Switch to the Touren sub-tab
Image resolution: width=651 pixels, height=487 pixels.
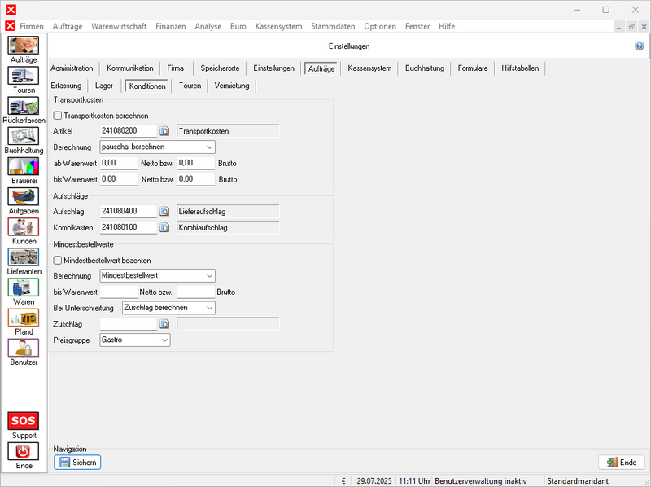(190, 86)
